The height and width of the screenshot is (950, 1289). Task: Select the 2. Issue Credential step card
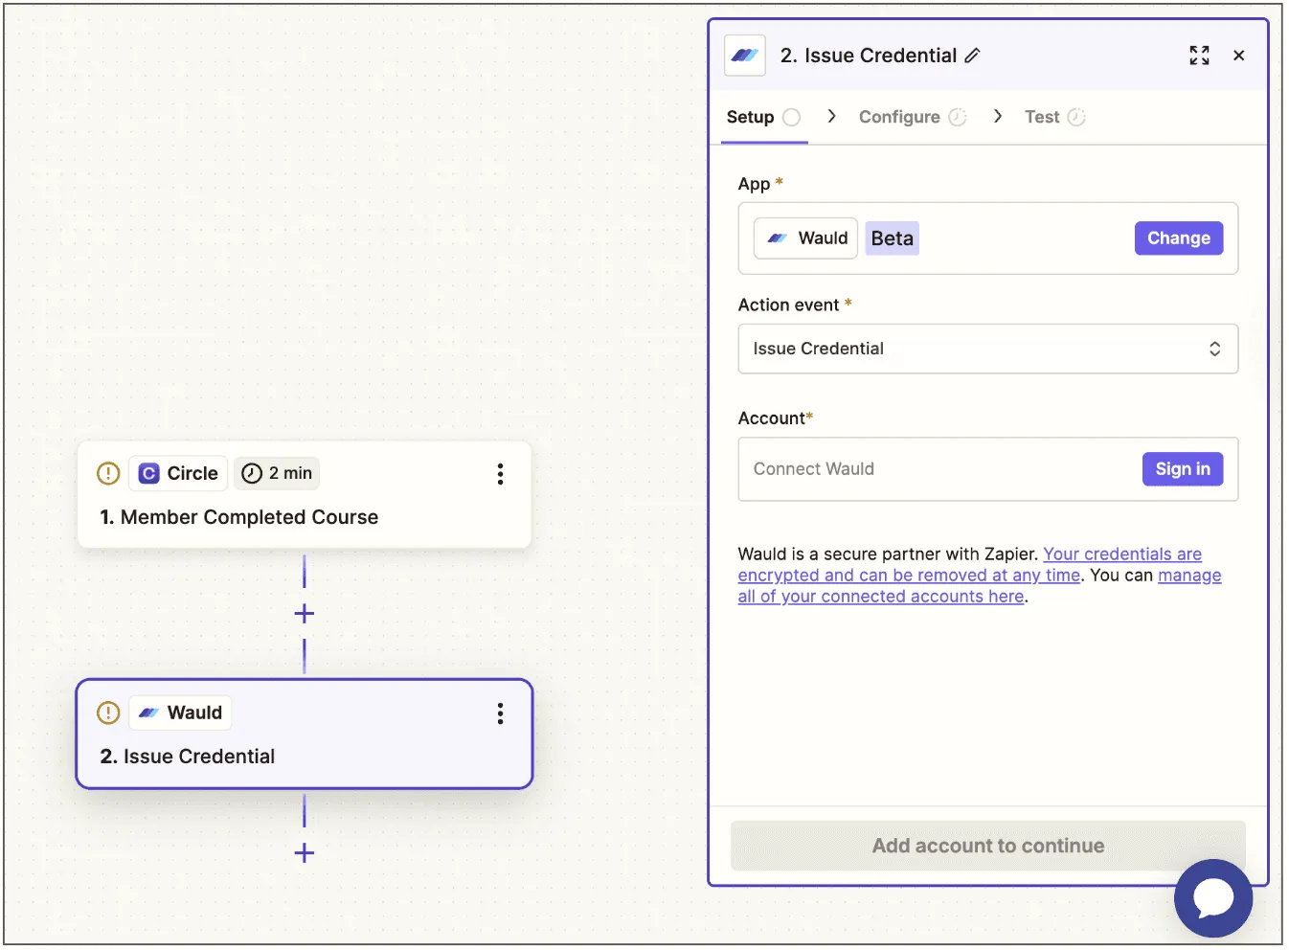point(305,735)
